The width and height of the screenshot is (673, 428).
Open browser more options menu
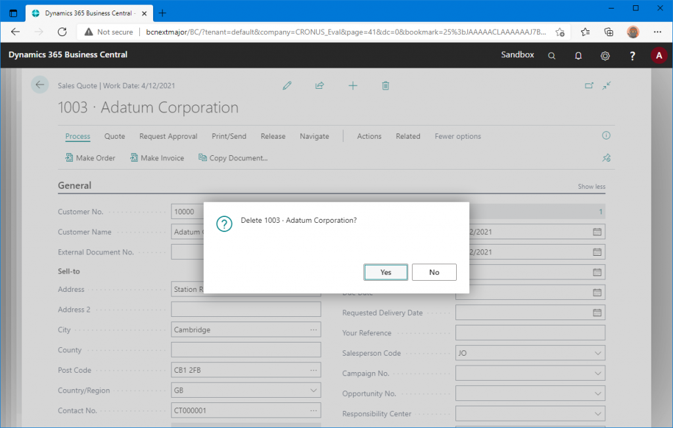pos(657,32)
